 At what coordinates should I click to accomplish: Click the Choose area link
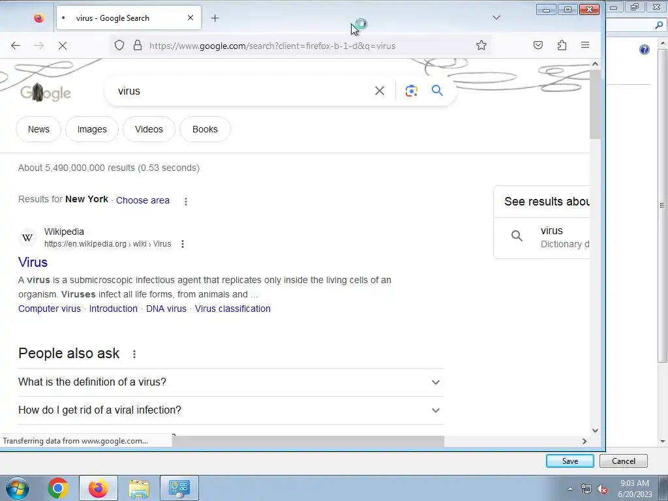[143, 200]
